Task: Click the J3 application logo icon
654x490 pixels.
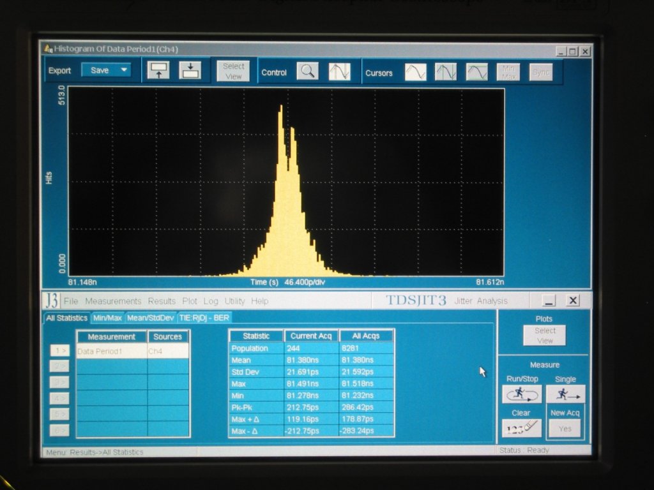Action: 52,300
